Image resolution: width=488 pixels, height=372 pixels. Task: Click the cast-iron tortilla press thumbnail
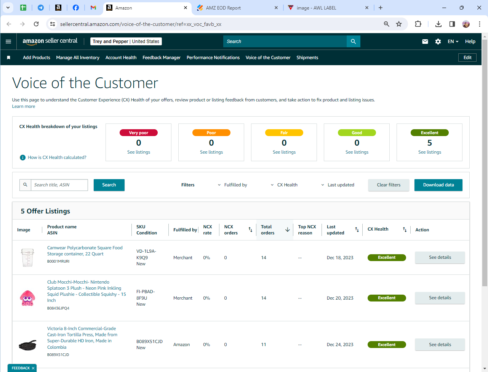click(27, 345)
